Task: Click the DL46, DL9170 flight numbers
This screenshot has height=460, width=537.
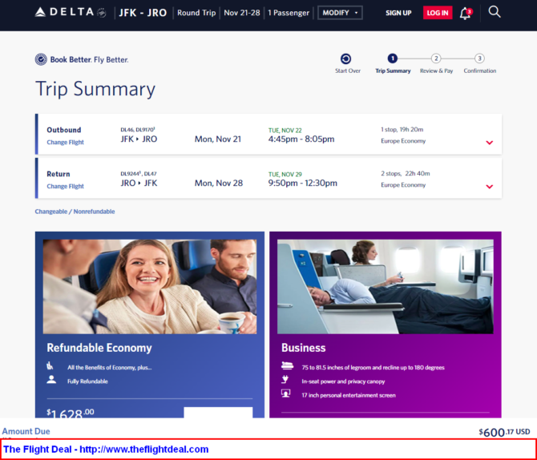Action: pos(138,130)
